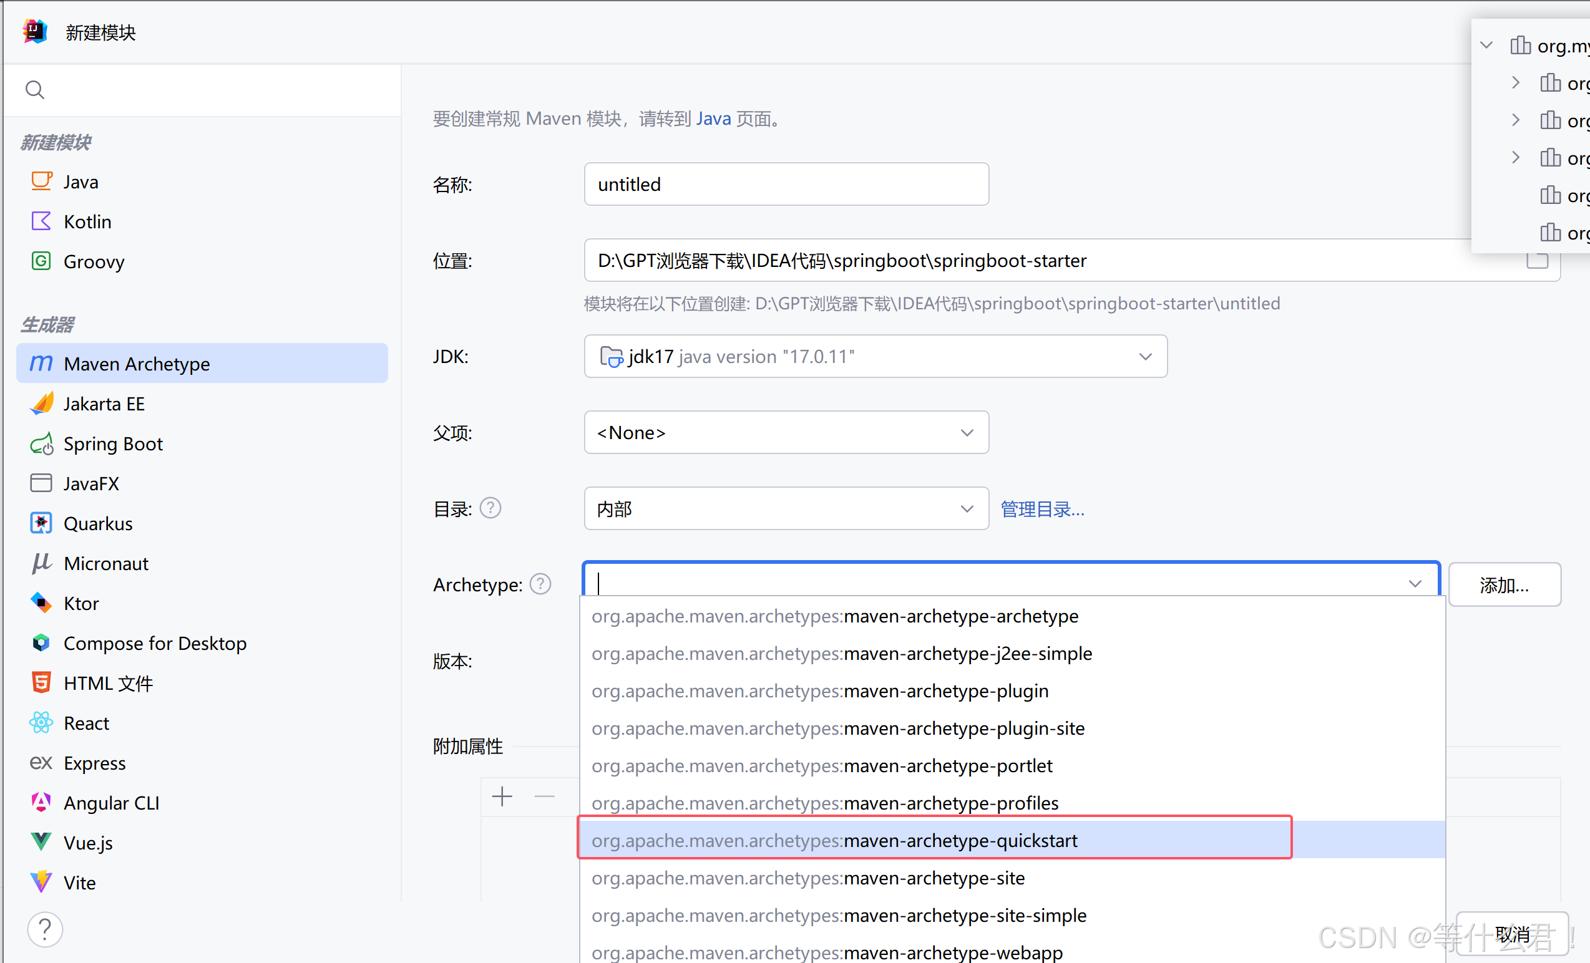The width and height of the screenshot is (1590, 963).
Task: Click the help question mark button at bottom left
Action: pyautogui.click(x=44, y=929)
